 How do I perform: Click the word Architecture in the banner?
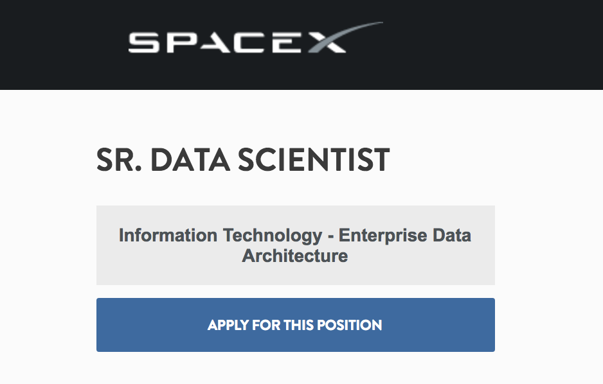(295, 256)
